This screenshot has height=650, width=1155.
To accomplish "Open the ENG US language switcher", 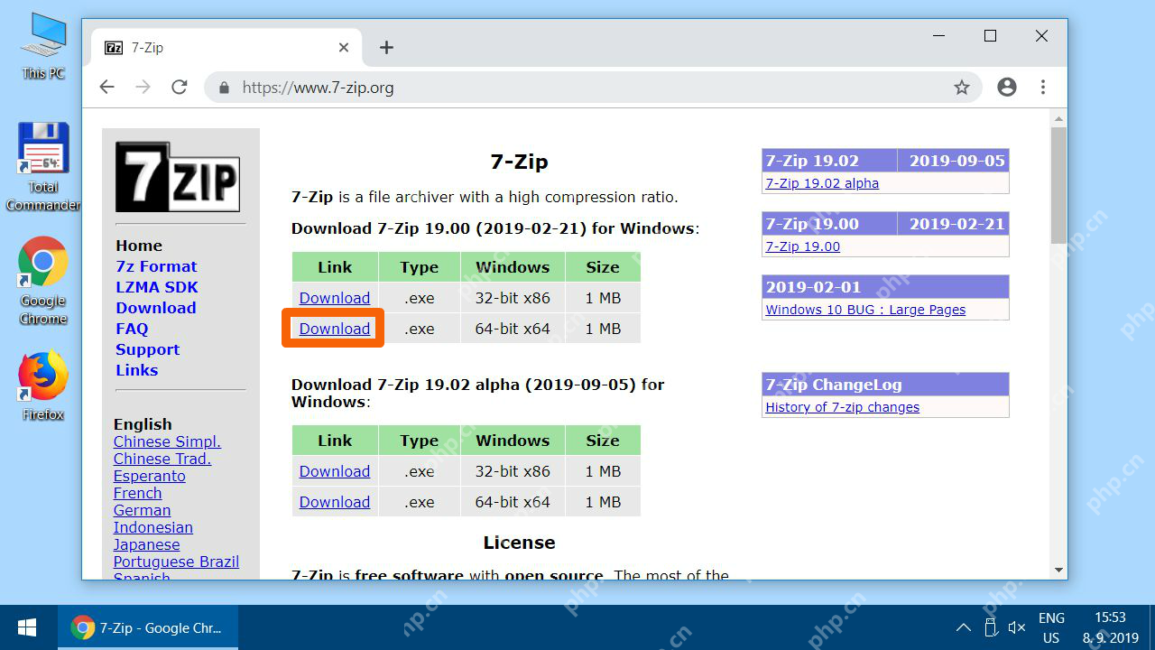I will 1051,627.
